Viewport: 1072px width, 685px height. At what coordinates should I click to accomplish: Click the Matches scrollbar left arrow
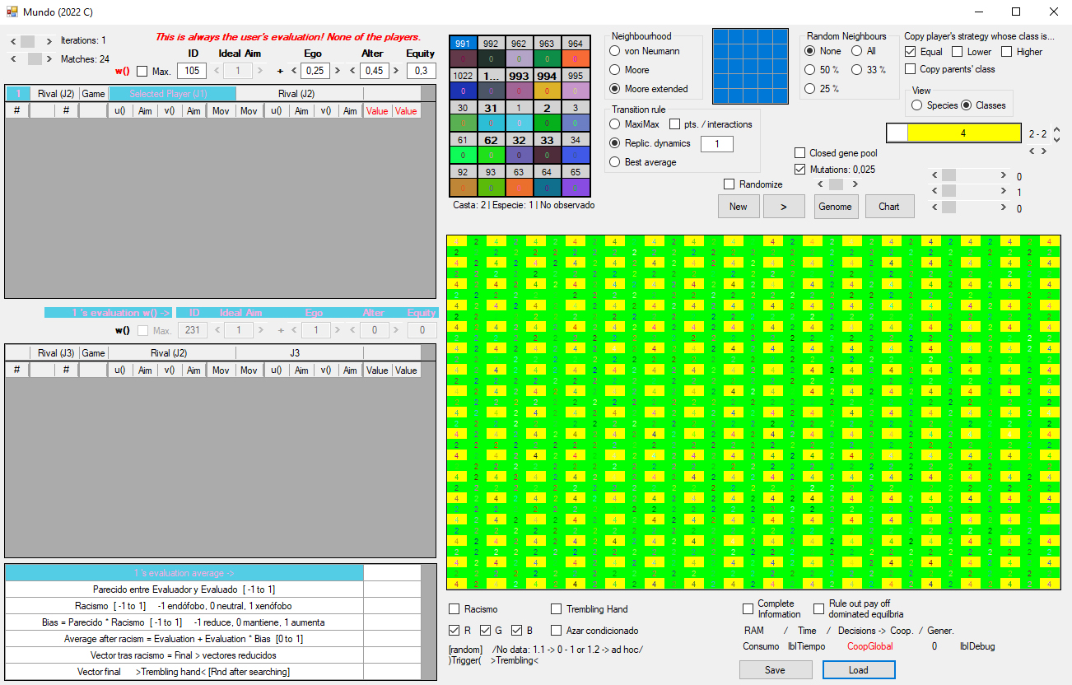[12, 59]
